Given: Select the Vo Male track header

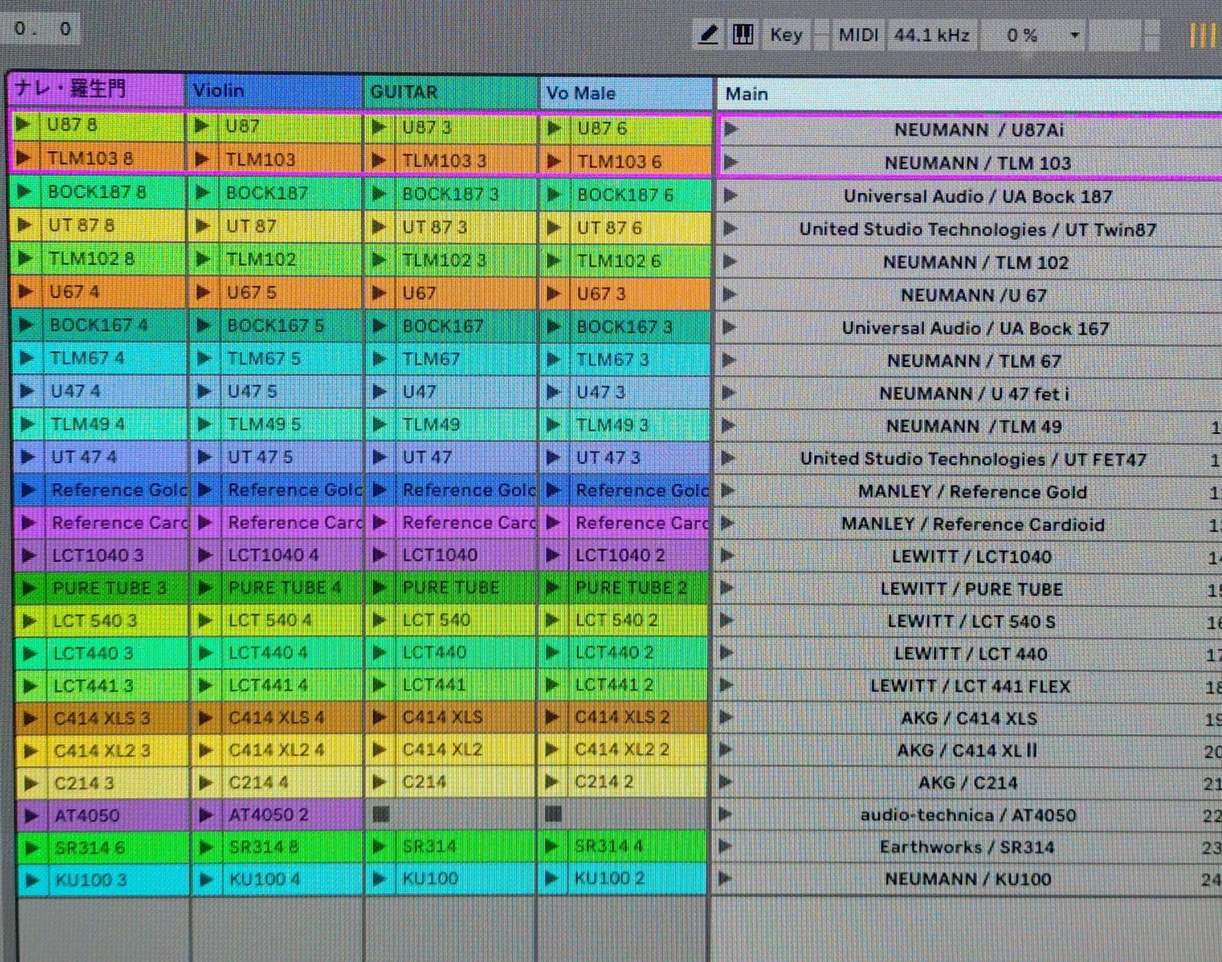Looking at the screenshot, I should [x=625, y=93].
